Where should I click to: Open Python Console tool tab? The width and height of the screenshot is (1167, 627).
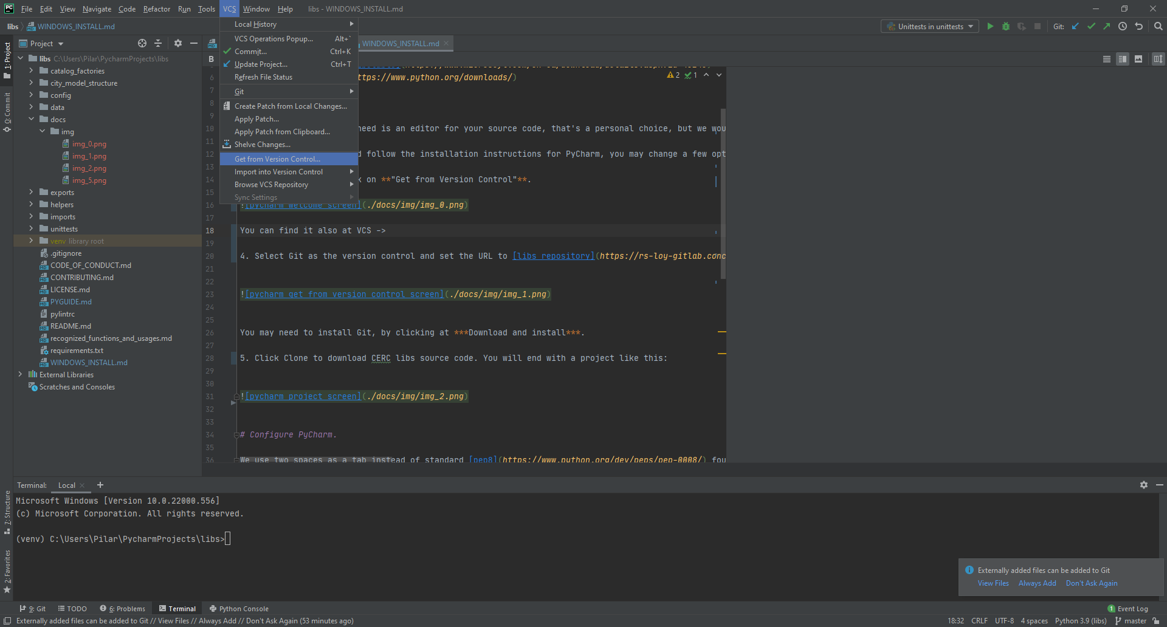point(239,608)
